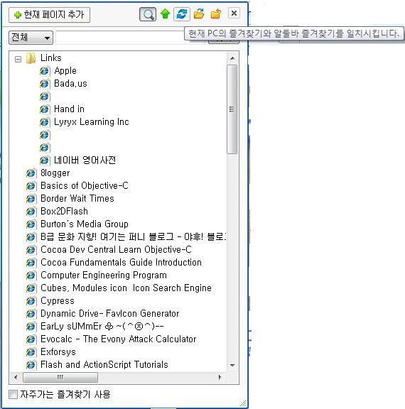Open the Border Wait Times bookmark
The height and width of the screenshot is (409, 405).
pyautogui.click(x=77, y=199)
